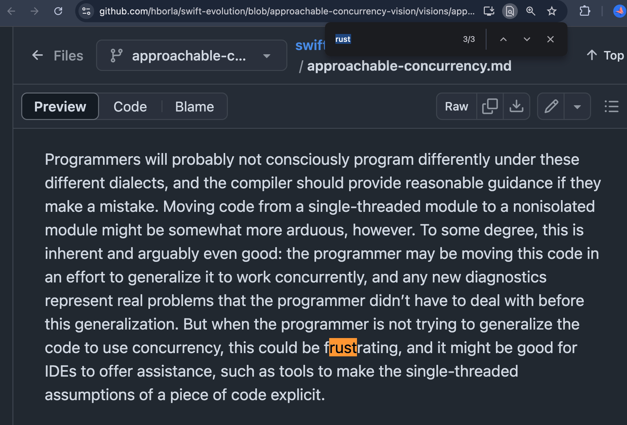
Task: Bookmark this page with the star icon
Action: (552, 11)
